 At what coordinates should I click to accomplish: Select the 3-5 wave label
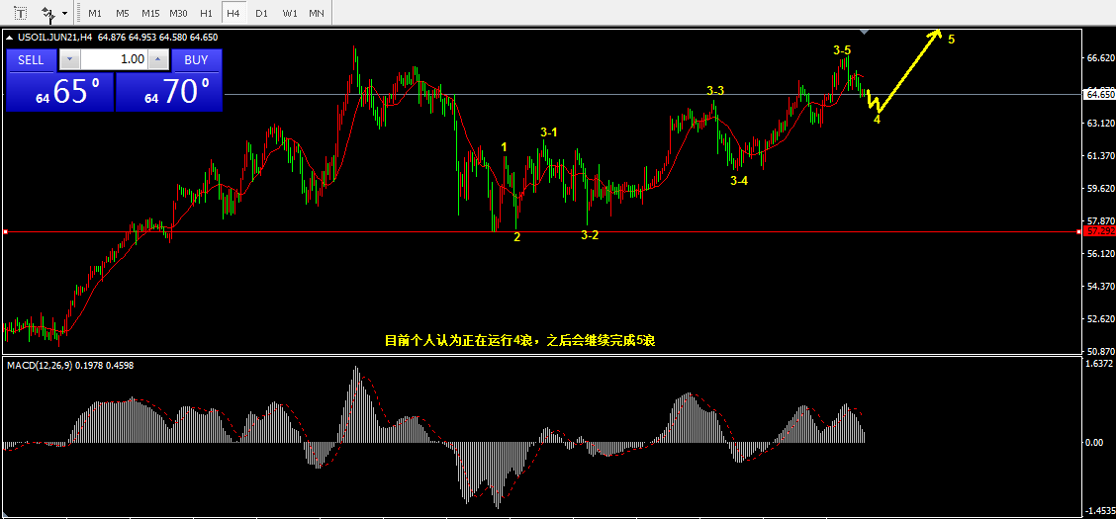[x=841, y=50]
